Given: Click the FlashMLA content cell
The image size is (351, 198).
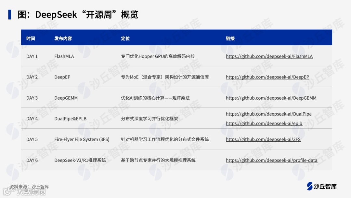Looking at the screenshot, I should [64, 56].
